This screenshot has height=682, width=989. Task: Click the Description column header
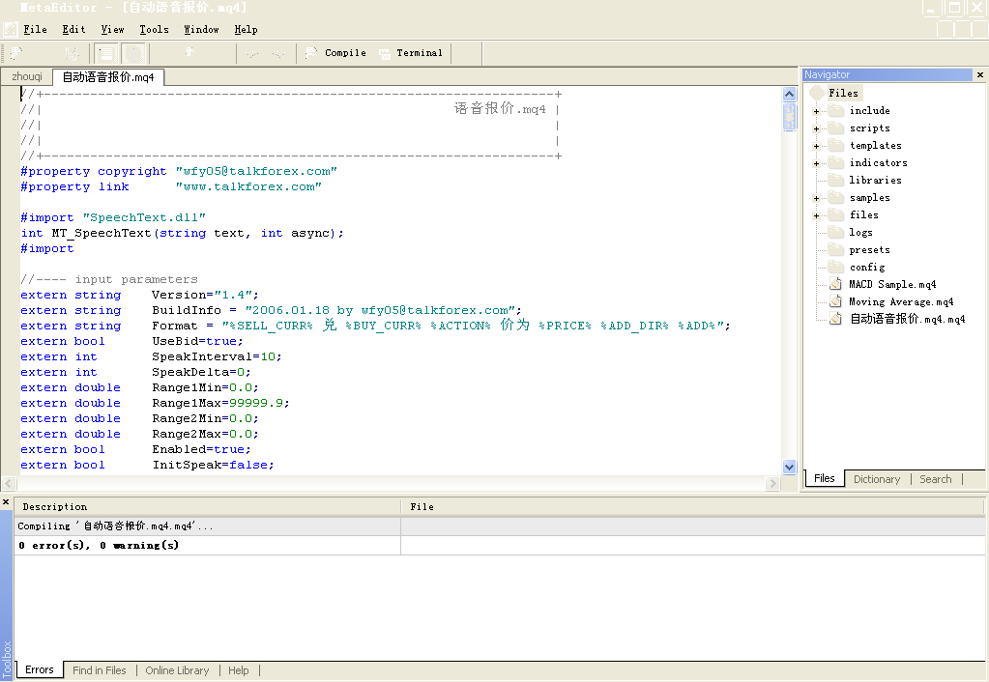[x=208, y=507]
